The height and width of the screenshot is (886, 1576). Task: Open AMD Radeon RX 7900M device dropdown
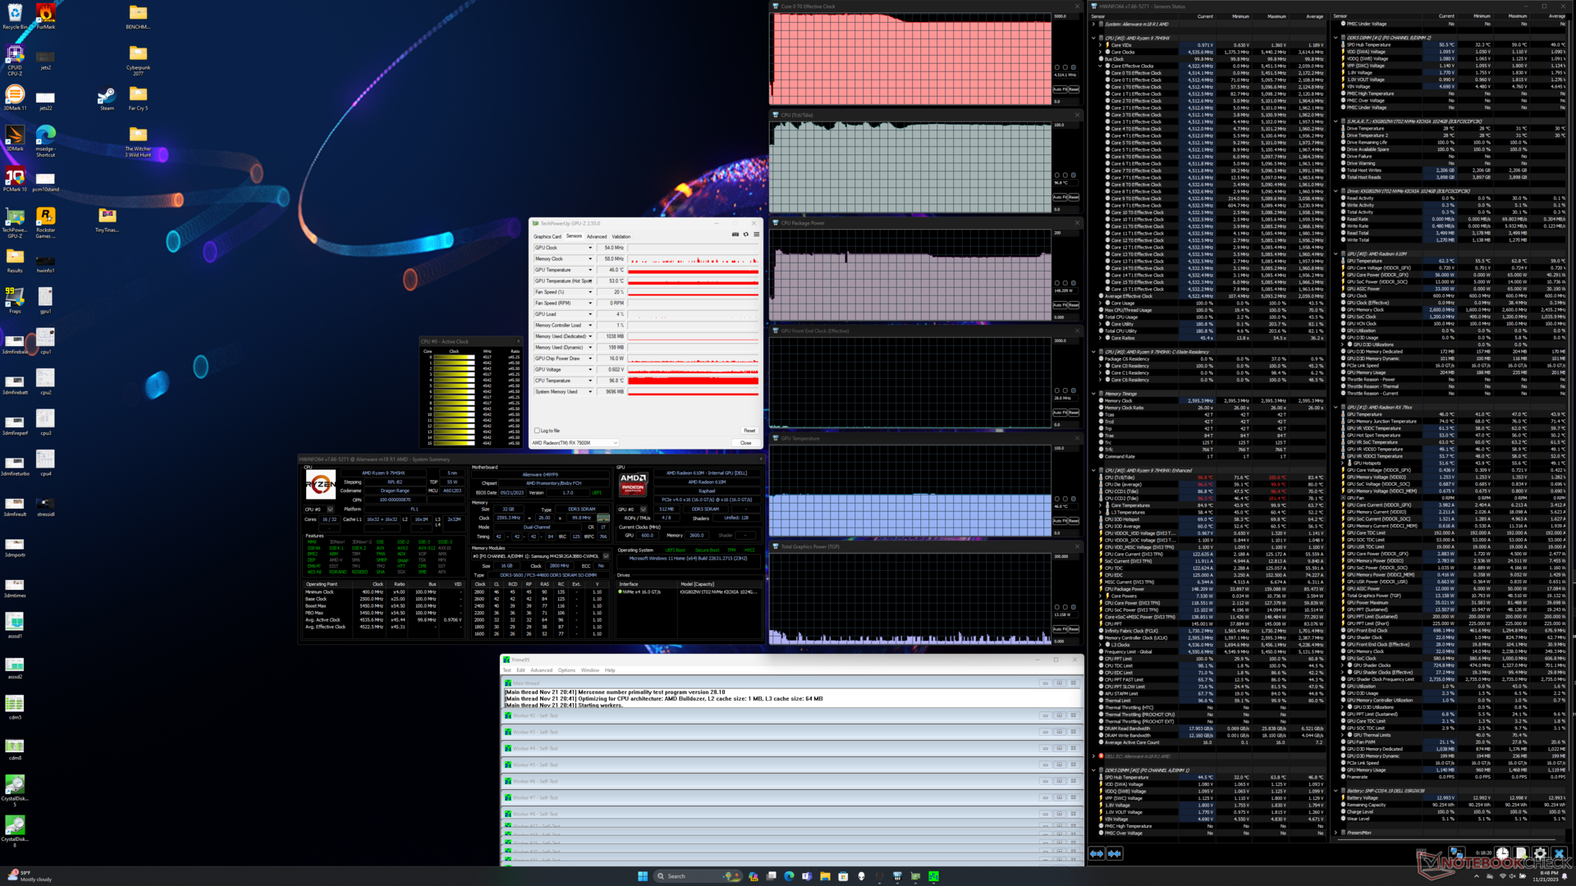(x=615, y=443)
